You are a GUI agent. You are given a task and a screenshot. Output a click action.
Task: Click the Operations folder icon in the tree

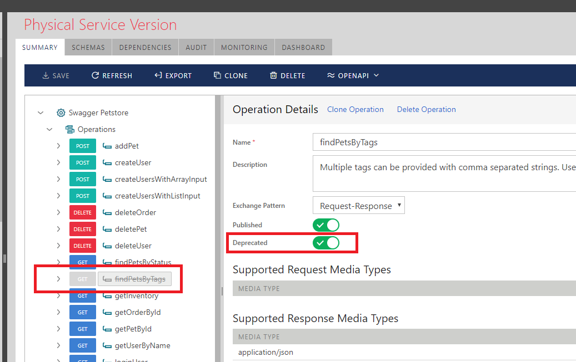click(x=70, y=129)
